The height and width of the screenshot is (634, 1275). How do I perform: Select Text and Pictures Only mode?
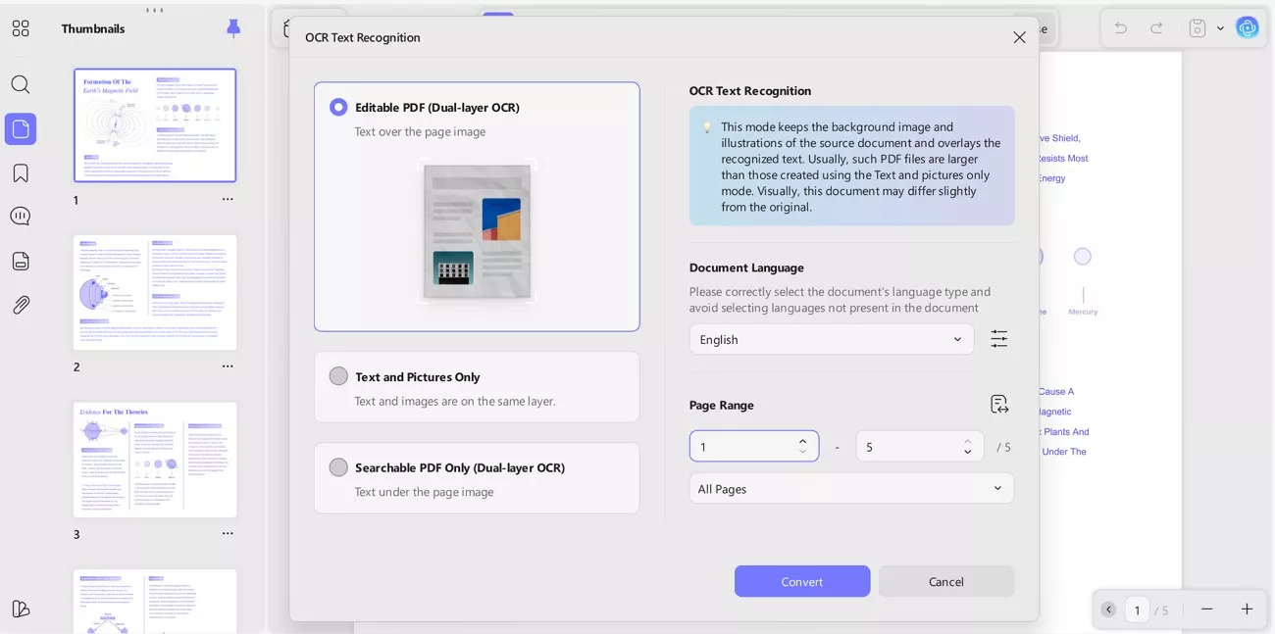(338, 376)
